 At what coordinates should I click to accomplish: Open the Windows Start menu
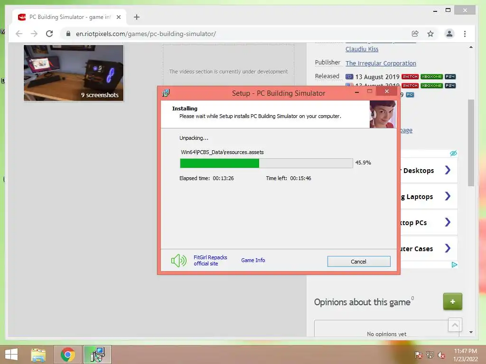point(11,355)
